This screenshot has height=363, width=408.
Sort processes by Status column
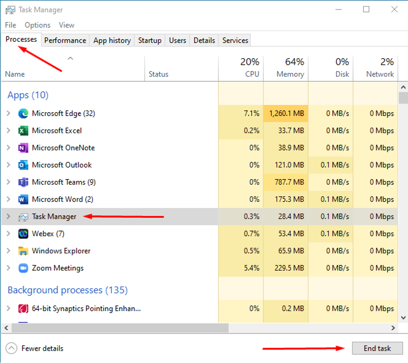point(181,69)
